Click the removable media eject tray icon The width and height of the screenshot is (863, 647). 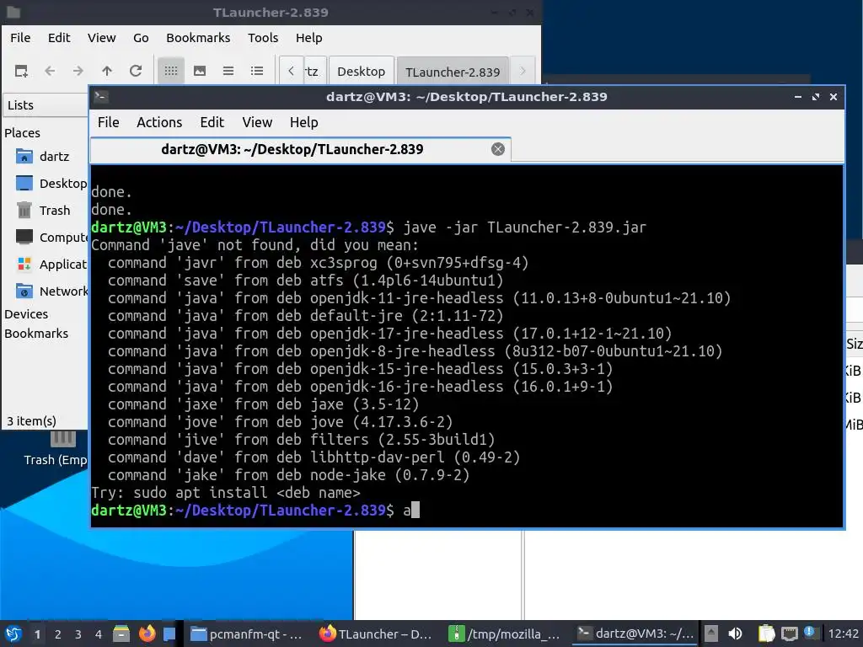711,634
